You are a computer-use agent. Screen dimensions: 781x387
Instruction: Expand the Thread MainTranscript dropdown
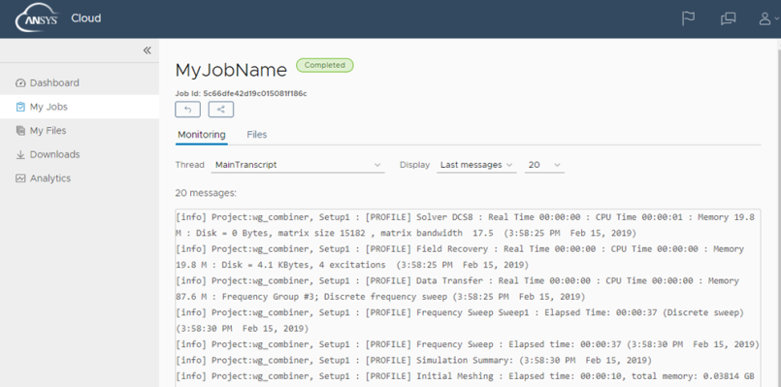coord(298,165)
